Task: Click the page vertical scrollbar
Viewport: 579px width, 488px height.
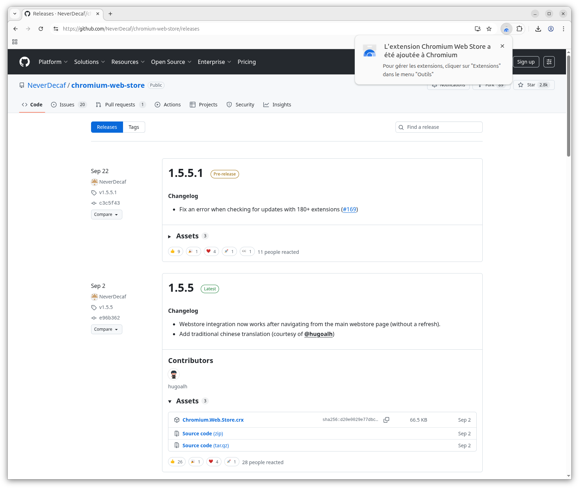Action: pyautogui.click(x=568, y=105)
